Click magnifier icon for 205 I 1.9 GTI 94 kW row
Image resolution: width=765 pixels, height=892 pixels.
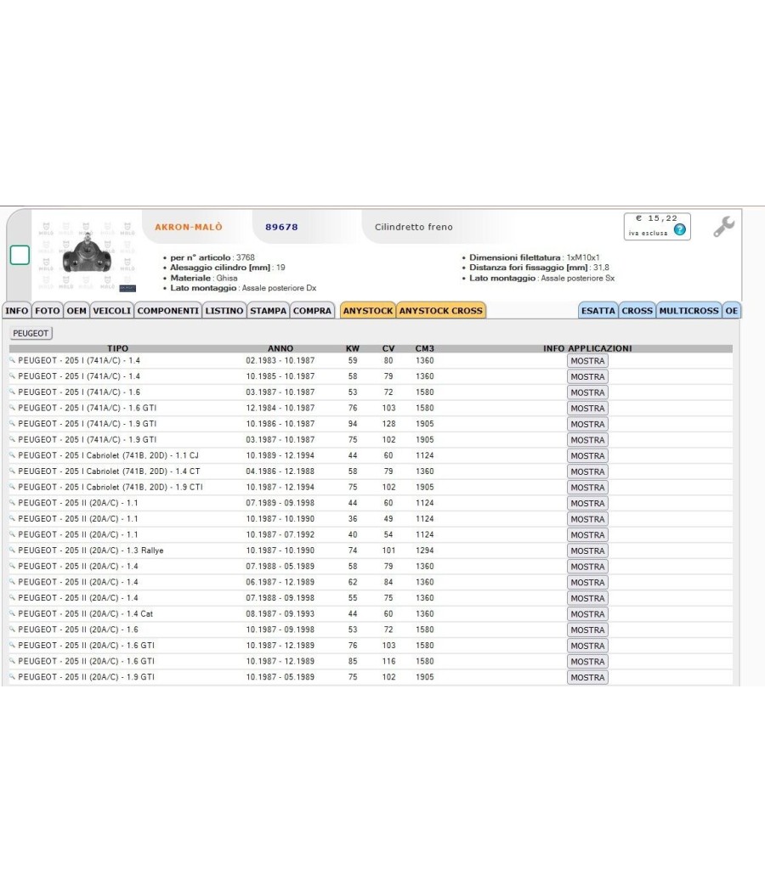coord(12,424)
